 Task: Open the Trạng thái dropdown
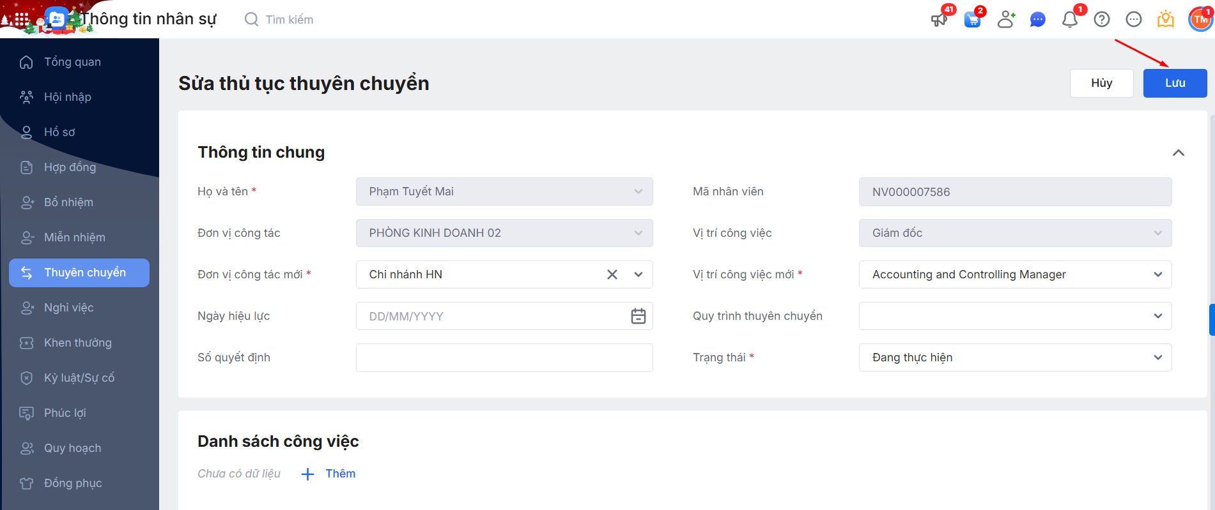pos(1157,357)
